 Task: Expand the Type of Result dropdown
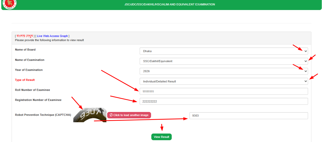224,81
